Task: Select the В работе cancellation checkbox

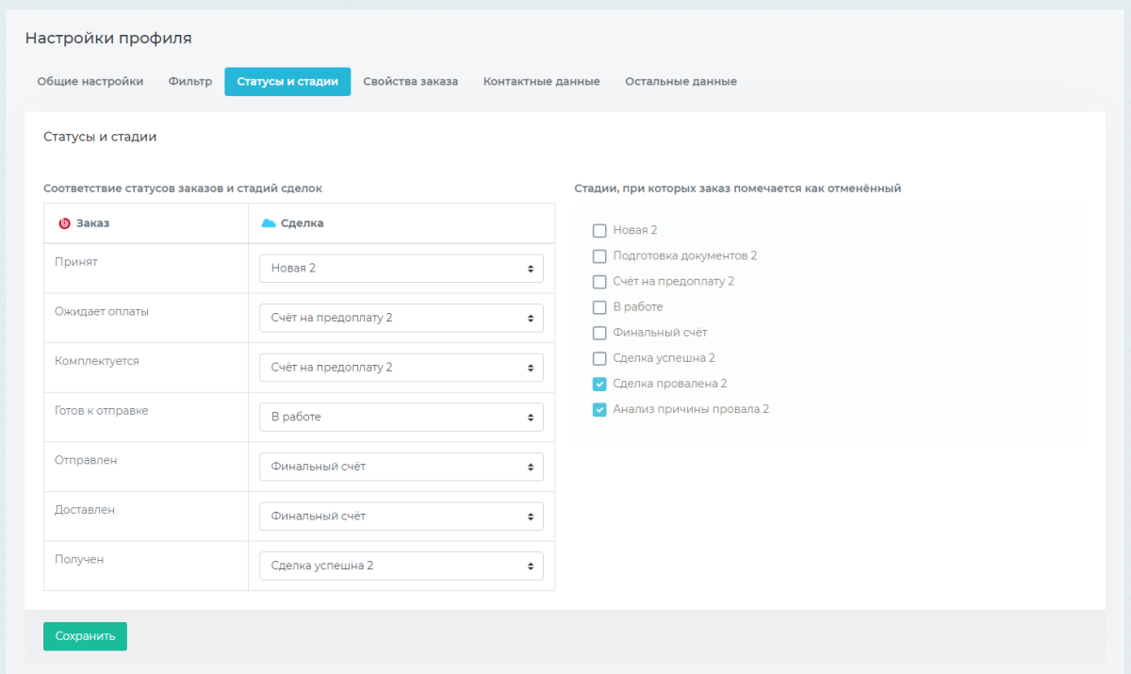Action: pyautogui.click(x=599, y=307)
